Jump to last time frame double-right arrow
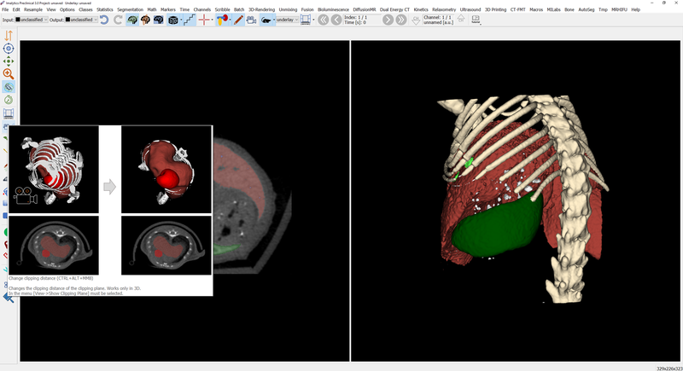Viewport: 683px width, 371px height. click(x=401, y=20)
